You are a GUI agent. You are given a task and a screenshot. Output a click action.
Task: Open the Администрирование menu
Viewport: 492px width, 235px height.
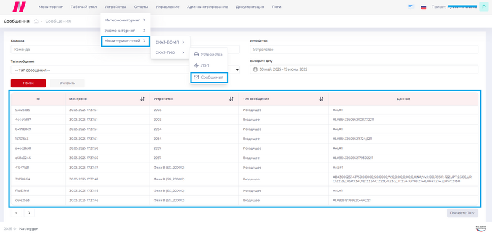207,7
